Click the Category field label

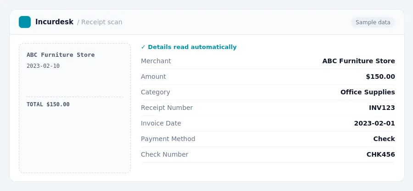156,92
